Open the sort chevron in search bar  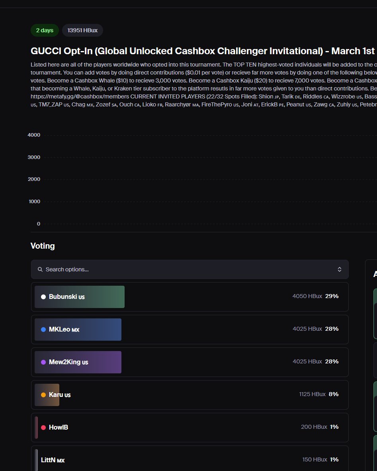(340, 269)
